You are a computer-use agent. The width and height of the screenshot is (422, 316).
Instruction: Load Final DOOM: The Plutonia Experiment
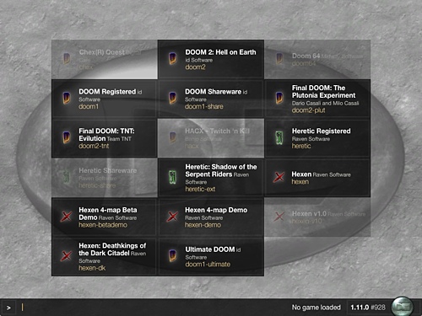[x=317, y=99]
